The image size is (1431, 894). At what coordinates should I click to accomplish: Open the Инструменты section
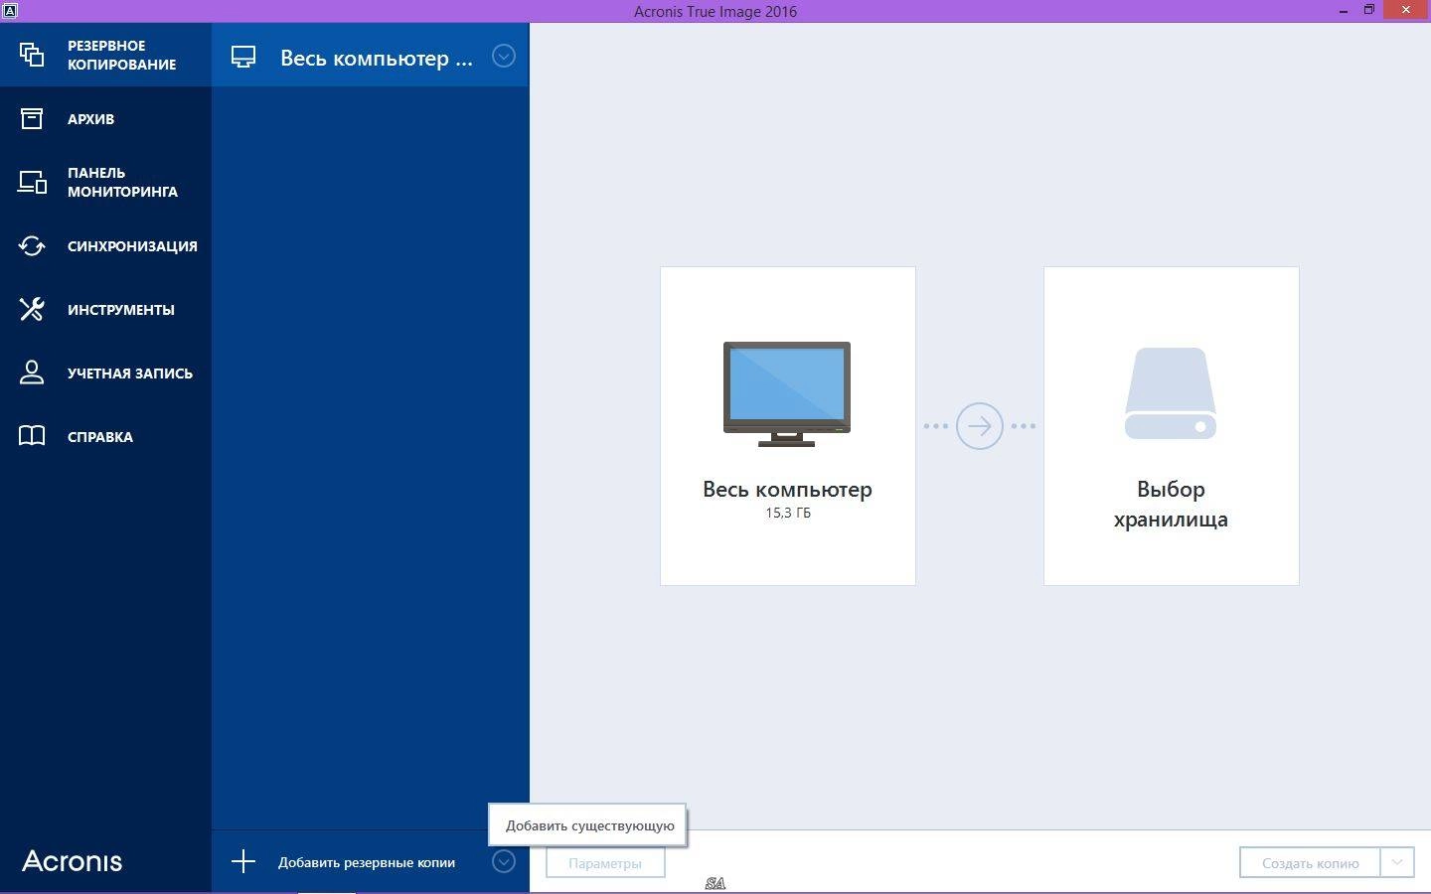point(105,309)
